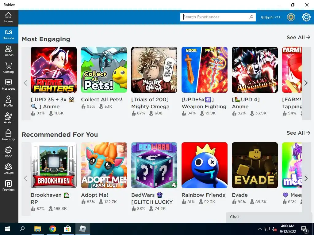The height and width of the screenshot is (235, 314).
Task: Click the Adopt Me! title text
Action: click(94, 195)
